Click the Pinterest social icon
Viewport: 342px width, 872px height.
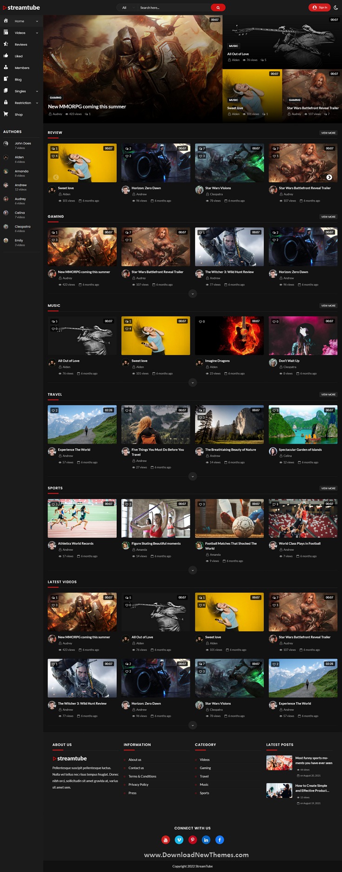click(193, 839)
